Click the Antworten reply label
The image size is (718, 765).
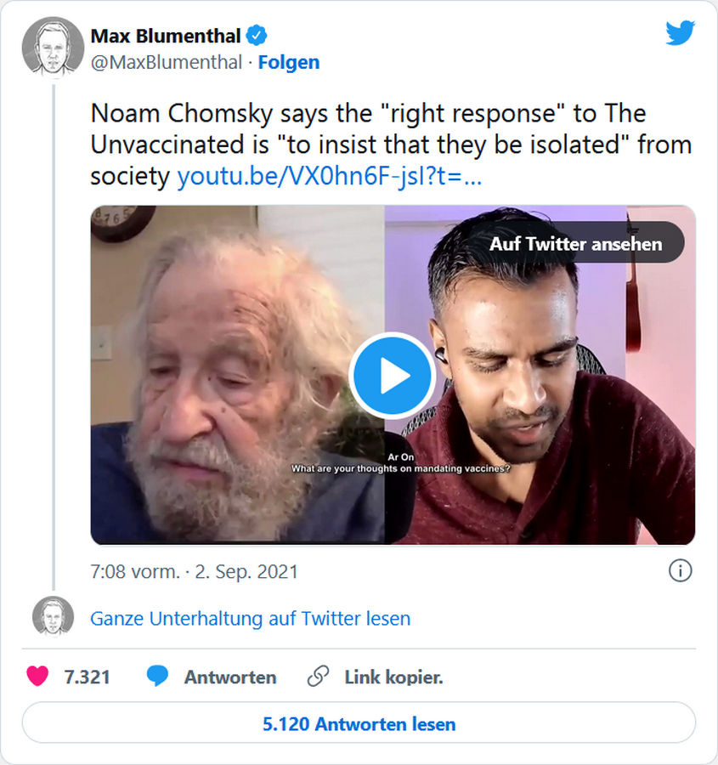click(x=230, y=677)
